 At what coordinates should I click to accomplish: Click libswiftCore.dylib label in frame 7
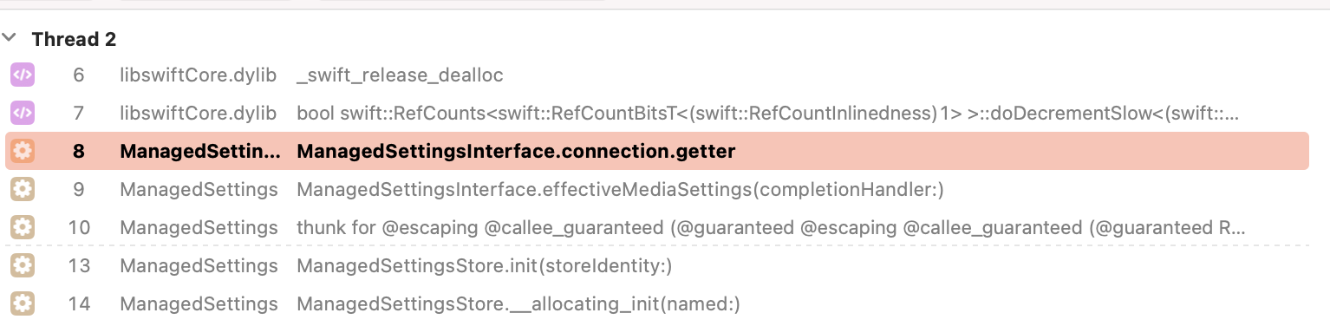point(198,114)
